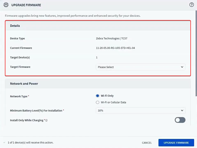Screen dimensions: 197x148
Task: Click info icon beside Install Only While Charging
Action: [x=46, y=120]
